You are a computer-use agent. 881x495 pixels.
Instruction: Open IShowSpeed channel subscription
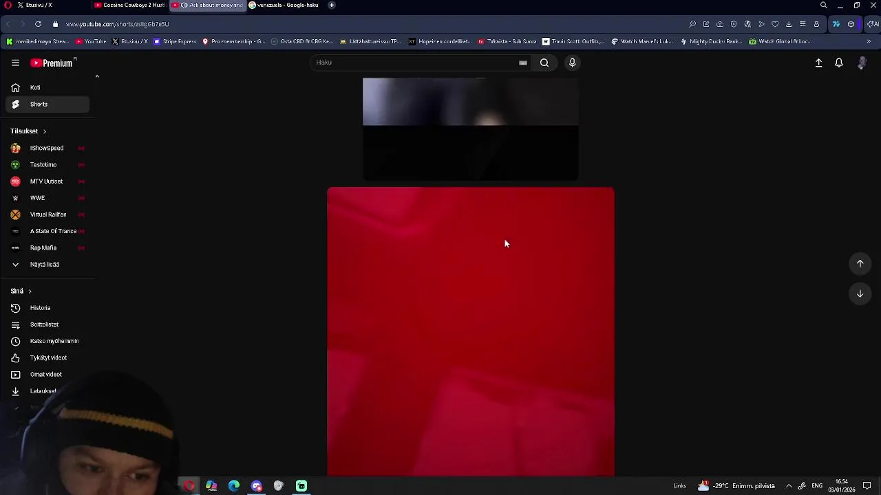47,148
